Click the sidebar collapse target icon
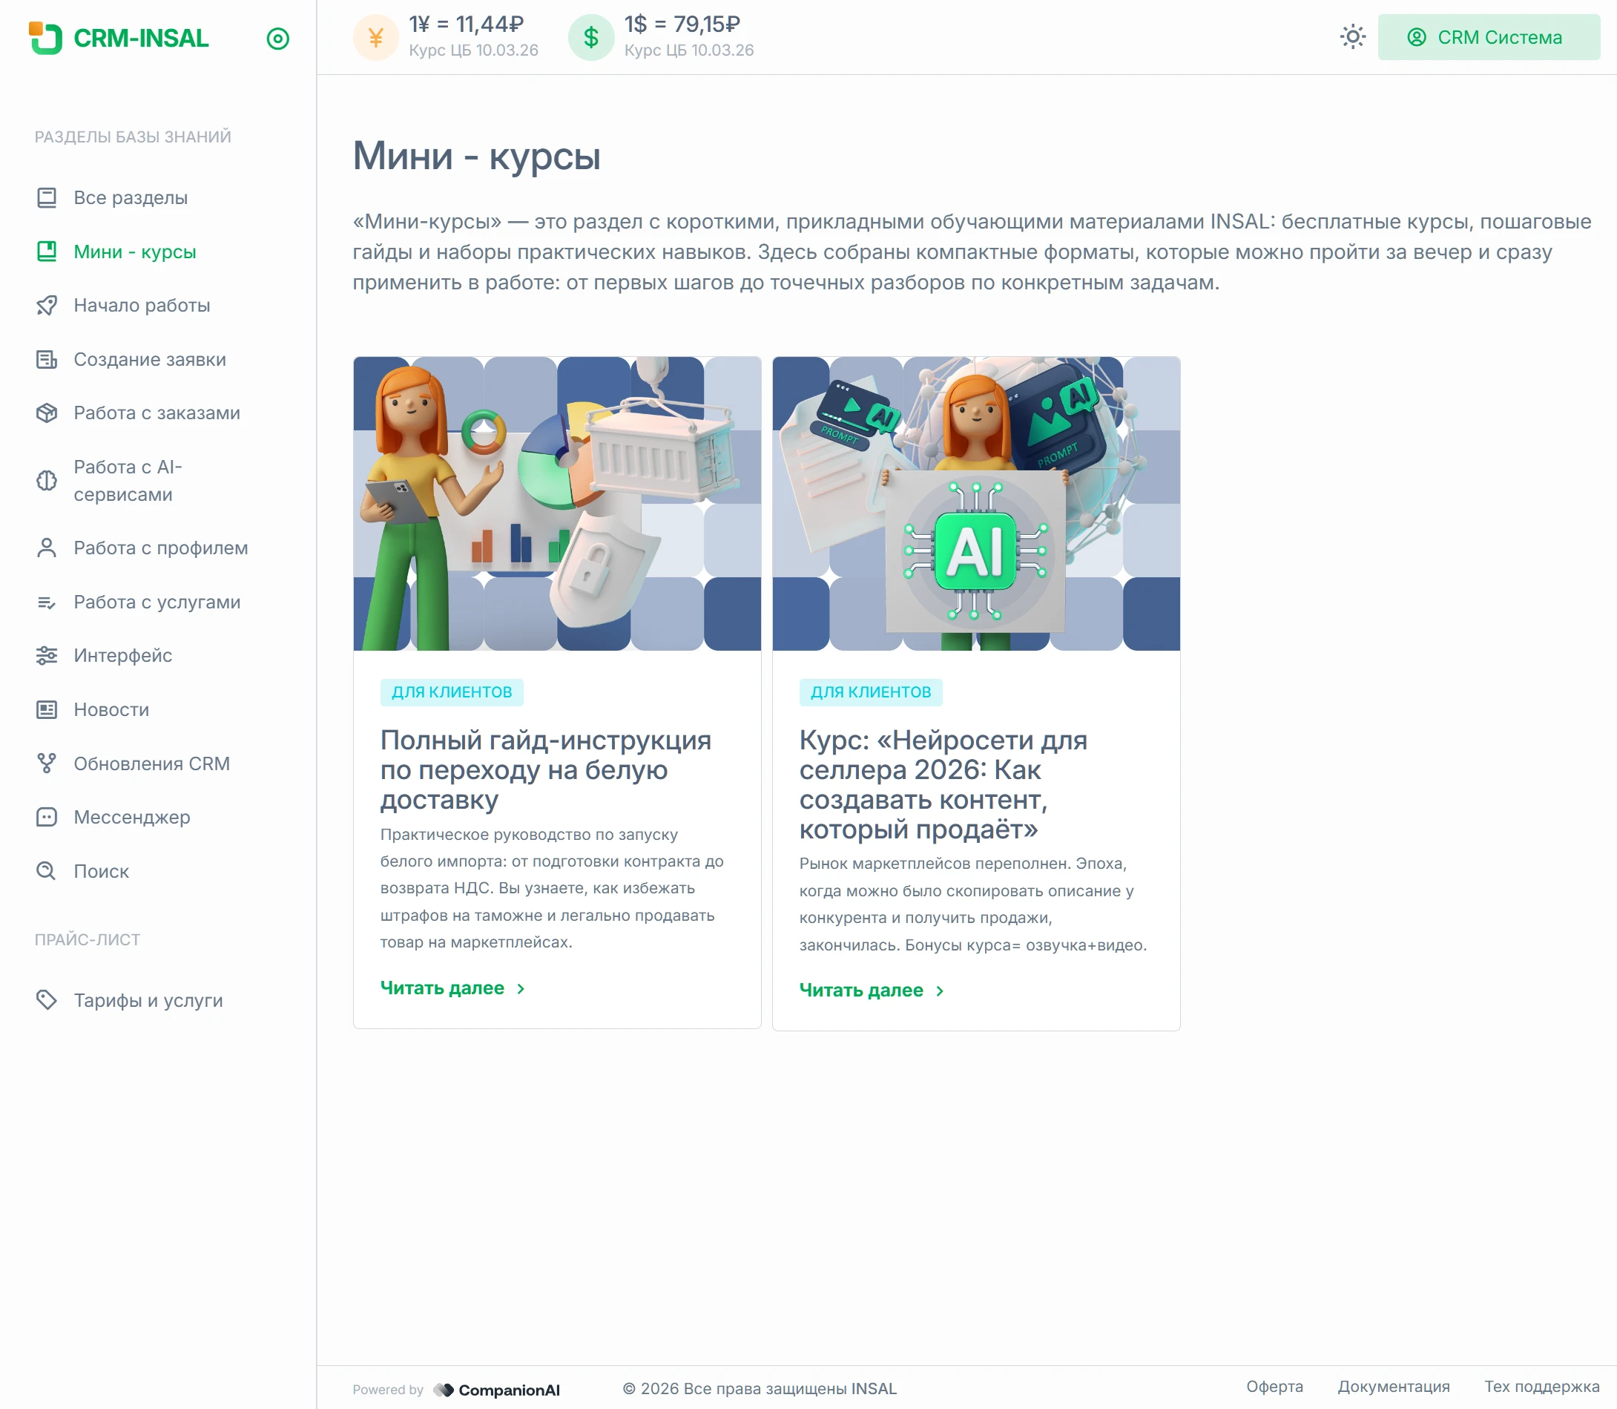 (x=277, y=39)
